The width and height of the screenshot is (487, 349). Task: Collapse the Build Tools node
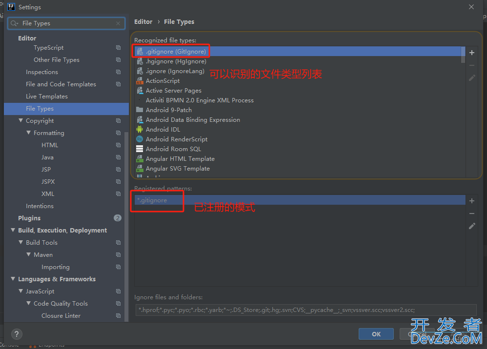(21, 242)
